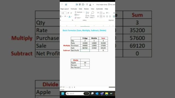Open the Windows Start menu
The width and height of the screenshot is (175, 98).
coord(63,94)
